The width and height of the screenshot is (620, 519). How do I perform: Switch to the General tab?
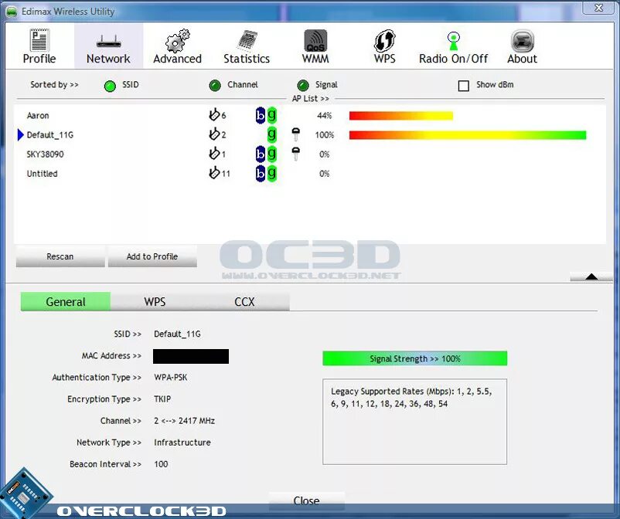66,302
